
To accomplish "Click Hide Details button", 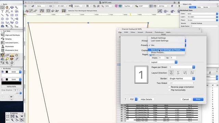I will [x=146, y=99].
